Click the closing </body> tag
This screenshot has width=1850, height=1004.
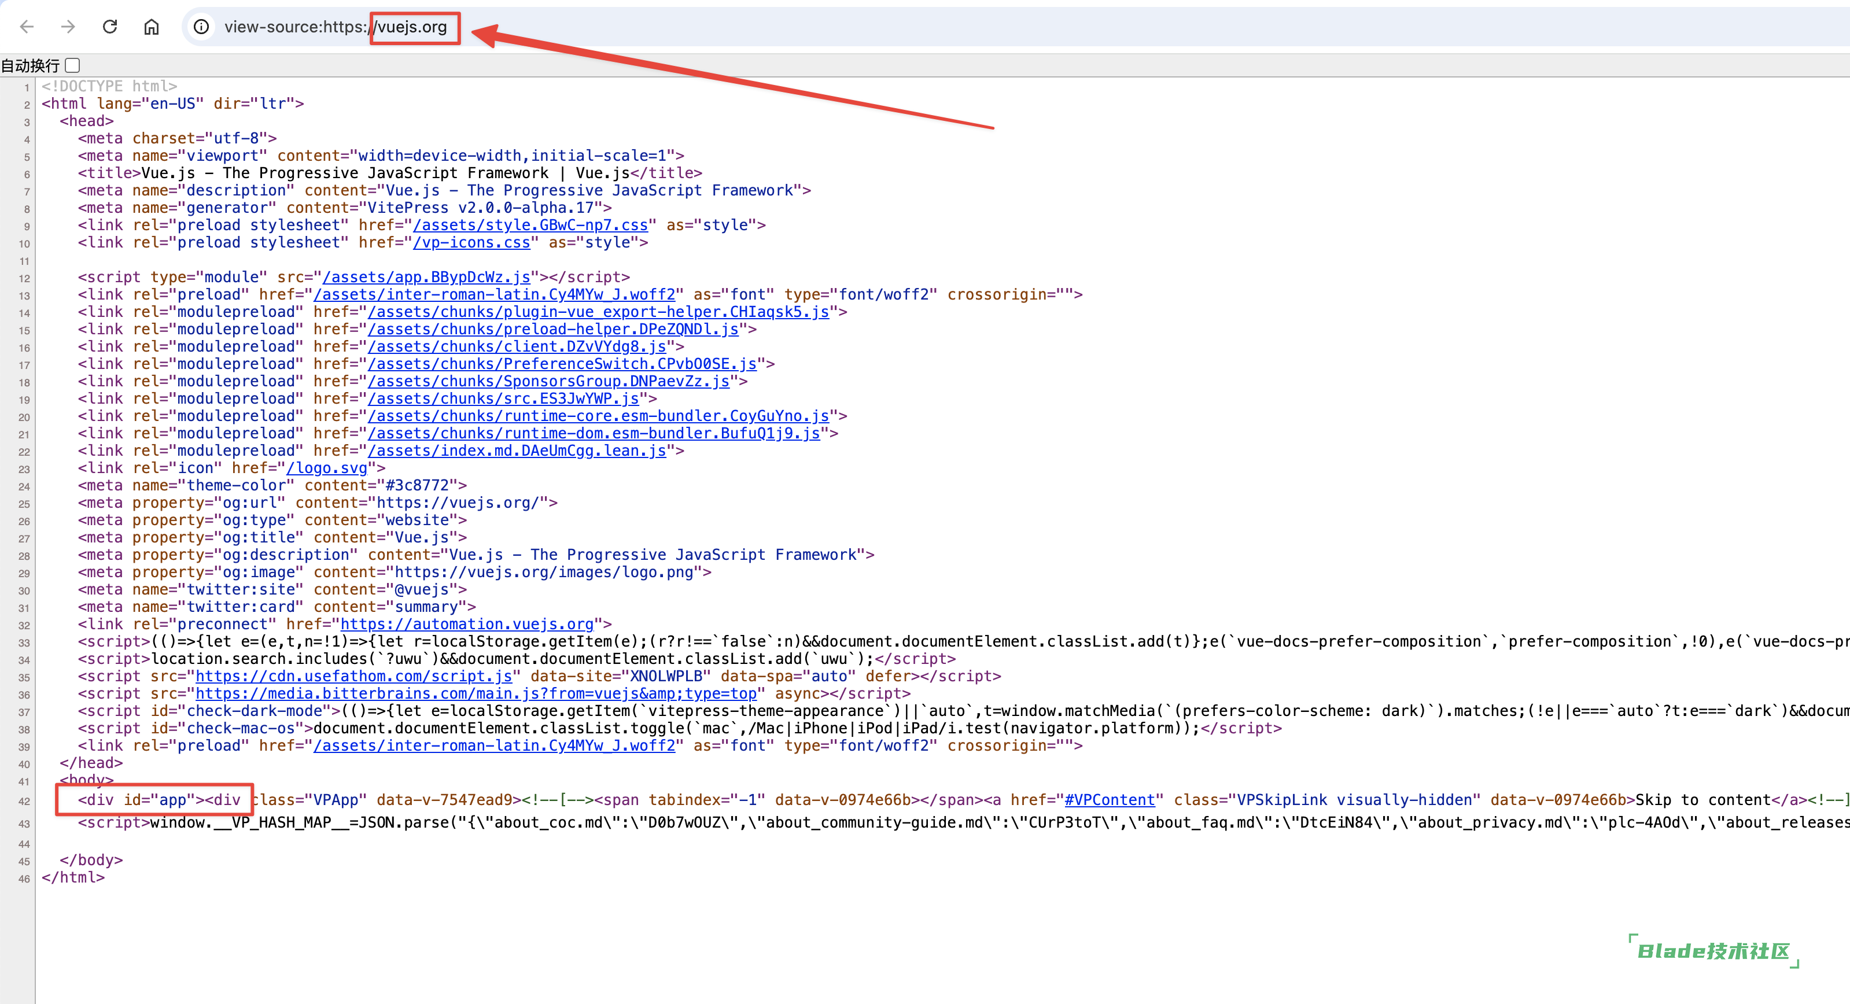(x=91, y=859)
